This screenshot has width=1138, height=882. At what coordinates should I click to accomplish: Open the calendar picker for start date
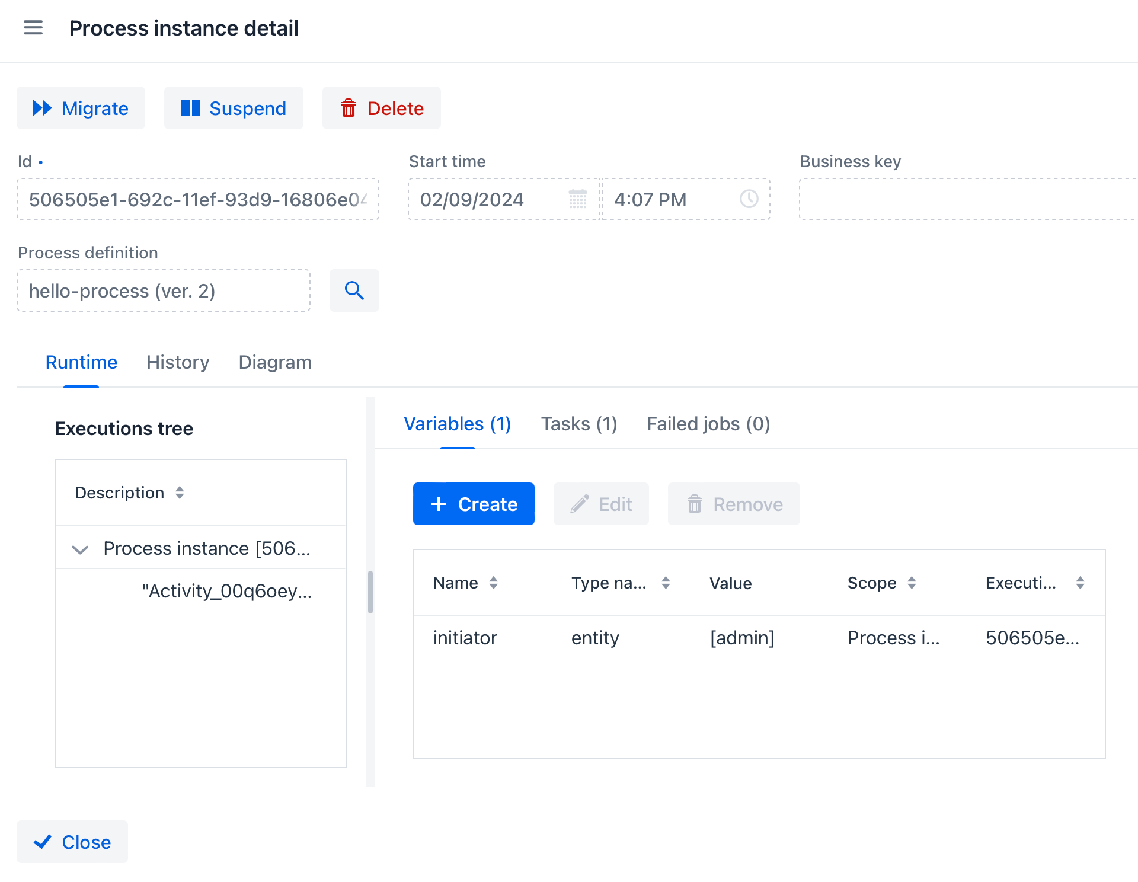[578, 200]
